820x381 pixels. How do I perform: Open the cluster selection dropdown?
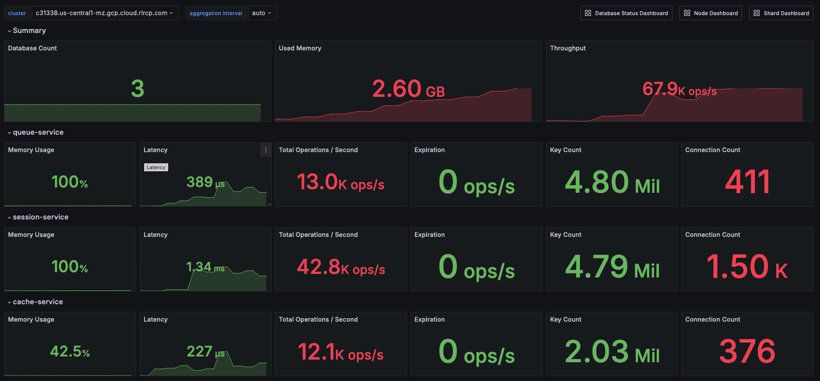[104, 13]
